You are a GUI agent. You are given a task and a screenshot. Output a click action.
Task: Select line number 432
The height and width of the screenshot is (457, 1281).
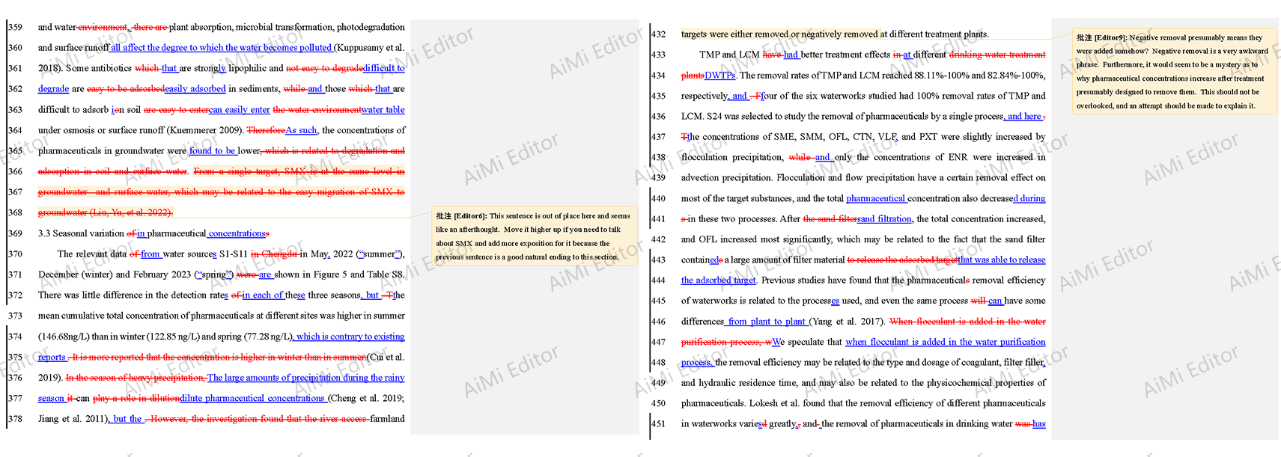pos(659,34)
